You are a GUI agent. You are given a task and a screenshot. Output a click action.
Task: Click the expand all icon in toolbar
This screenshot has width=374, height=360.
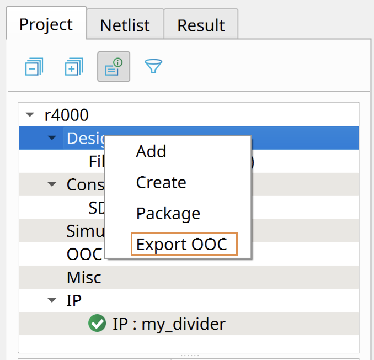pos(74,67)
